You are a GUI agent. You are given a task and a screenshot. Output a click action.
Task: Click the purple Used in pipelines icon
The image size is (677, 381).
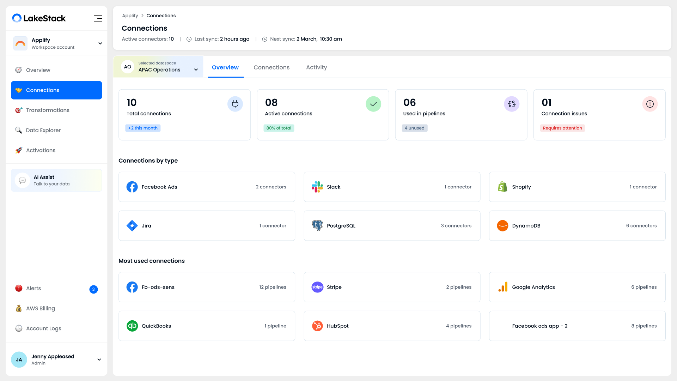512,104
